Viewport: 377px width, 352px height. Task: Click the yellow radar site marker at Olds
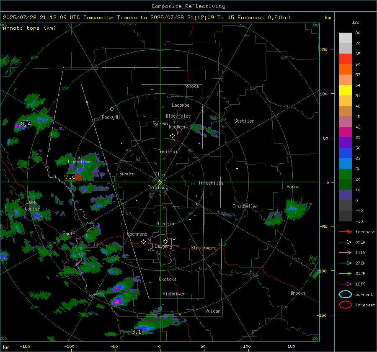point(160,182)
